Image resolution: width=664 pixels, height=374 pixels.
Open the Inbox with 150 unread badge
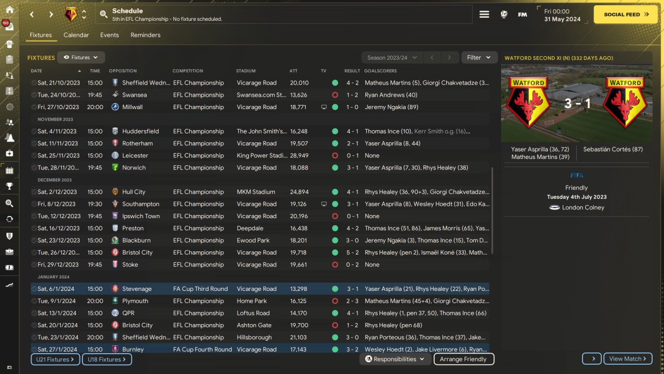[x=9, y=26]
